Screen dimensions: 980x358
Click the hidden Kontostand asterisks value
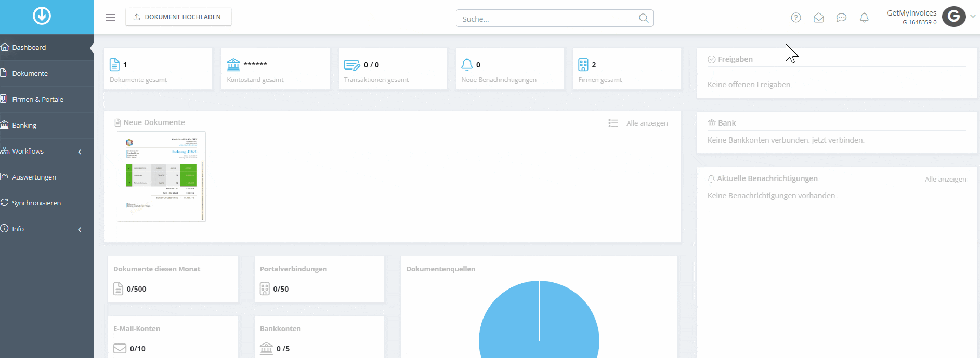(x=255, y=64)
